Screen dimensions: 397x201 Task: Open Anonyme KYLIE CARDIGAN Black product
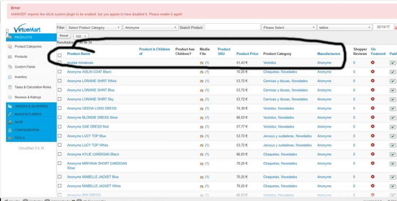pos(93,154)
